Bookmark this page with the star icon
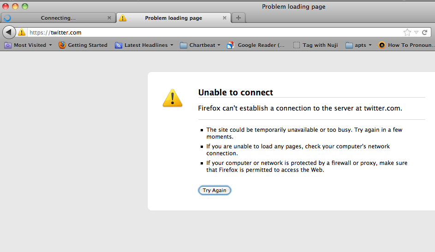Viewport: 435px width, 252px height. 407,32
